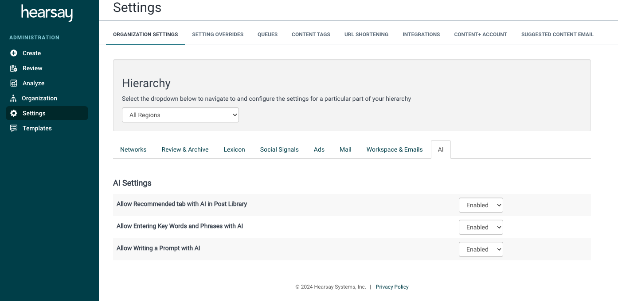618x301 pixels.
Task: Click the '© 2024 Hearsay Systems, Inc.' text
Action: pos(331,287)
